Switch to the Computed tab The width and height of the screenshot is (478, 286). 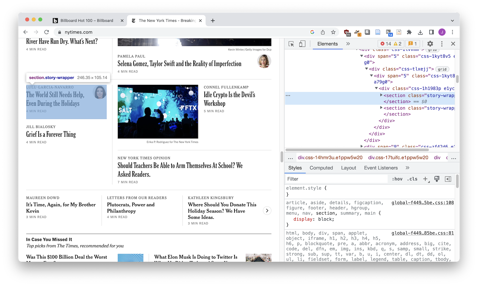(x=321, y=168)
